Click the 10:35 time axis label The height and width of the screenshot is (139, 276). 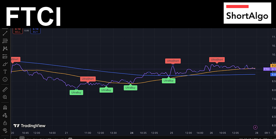point(143,133)
